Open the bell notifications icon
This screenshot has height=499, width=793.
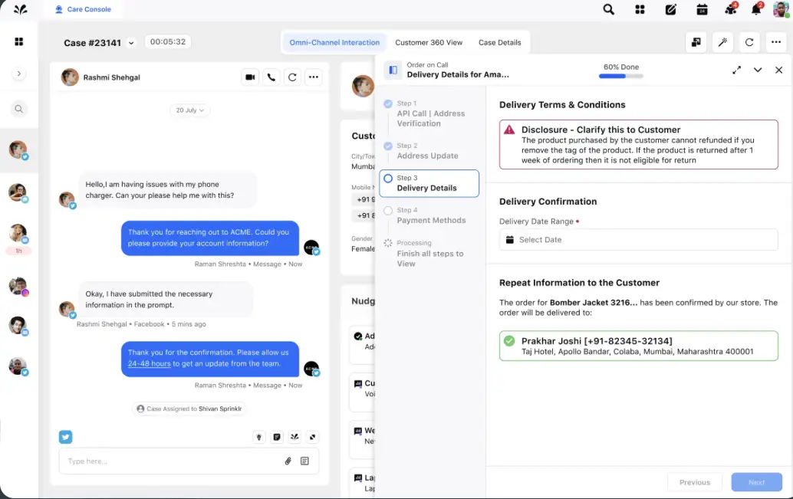pyautogui.click(x=756, y=9)
